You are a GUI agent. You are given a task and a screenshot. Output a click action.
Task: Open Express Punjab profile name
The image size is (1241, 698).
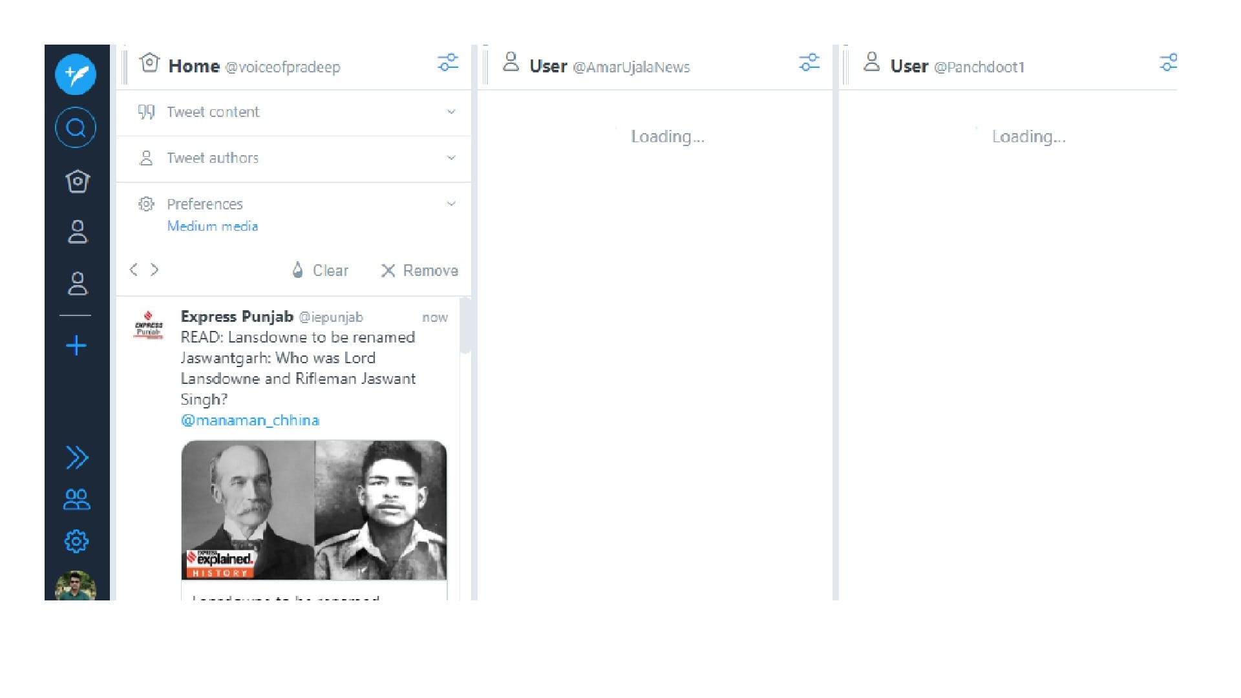click(x=237, y=317)
